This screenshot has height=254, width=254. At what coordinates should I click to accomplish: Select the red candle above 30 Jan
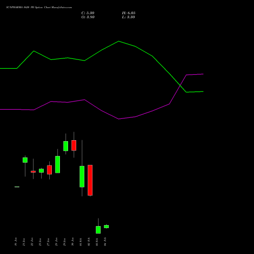coord(74,145)
